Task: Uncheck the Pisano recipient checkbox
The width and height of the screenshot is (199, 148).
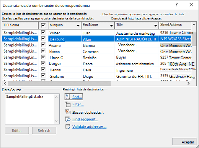Action: pos(43,45)
